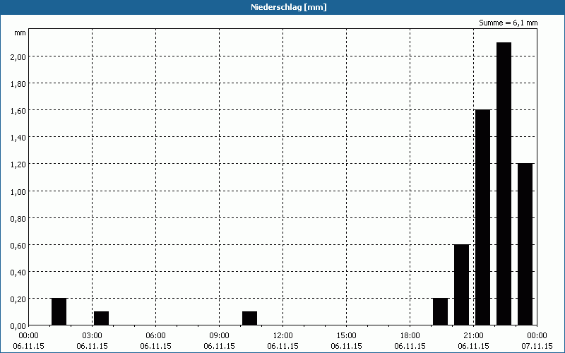Click the 0,20 y-axis value

18,299
